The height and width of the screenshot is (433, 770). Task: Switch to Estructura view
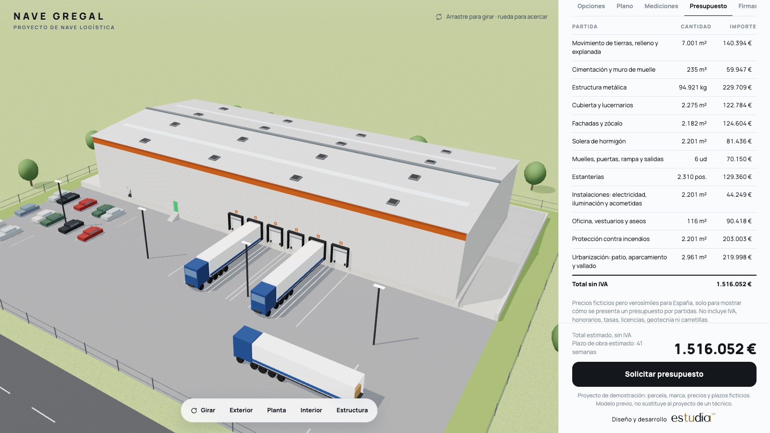[352, 410]
